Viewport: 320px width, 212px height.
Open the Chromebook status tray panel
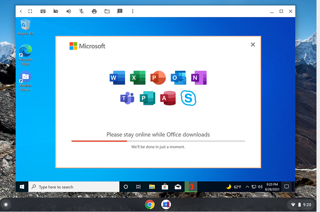tap(300, 204)
